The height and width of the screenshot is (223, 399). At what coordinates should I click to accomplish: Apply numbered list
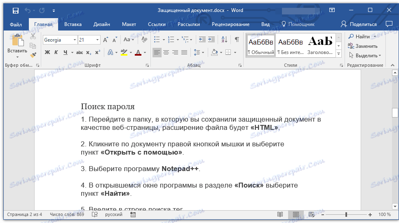pyautogui.click(x=171, y=40)
